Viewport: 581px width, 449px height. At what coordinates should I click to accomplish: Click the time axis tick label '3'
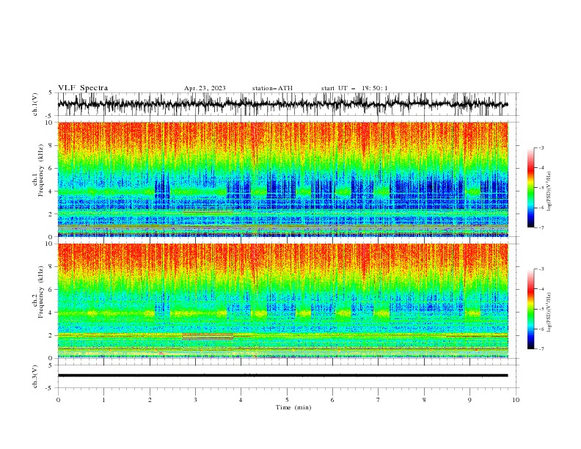point(195,400)
